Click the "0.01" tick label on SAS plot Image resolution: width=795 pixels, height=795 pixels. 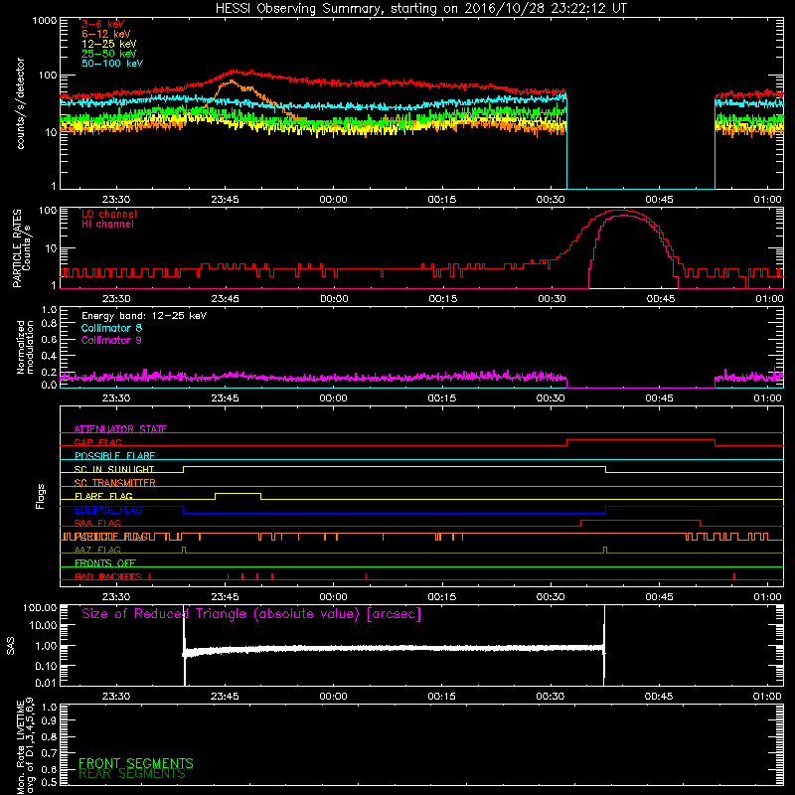pyautogui.click(x=46, y=683)
